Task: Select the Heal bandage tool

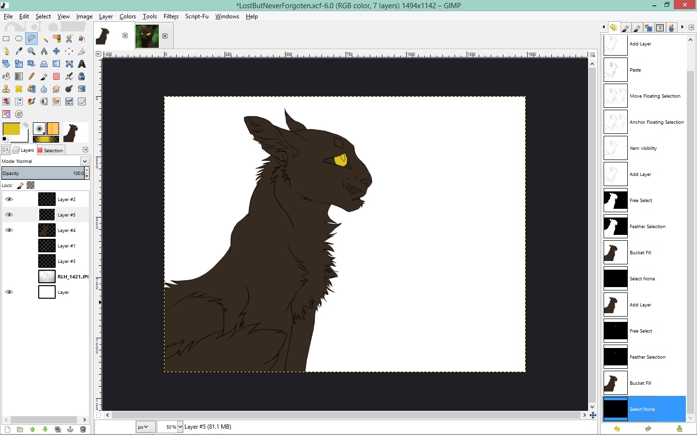Action: [x=19, y=89]
